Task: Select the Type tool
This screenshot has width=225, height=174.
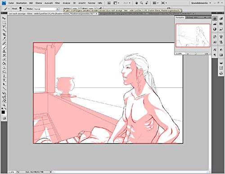Action: tap(4, 80)
